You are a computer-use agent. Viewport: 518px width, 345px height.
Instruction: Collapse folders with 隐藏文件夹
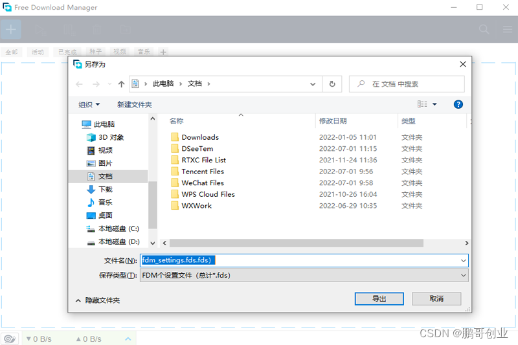click(98, 300)
